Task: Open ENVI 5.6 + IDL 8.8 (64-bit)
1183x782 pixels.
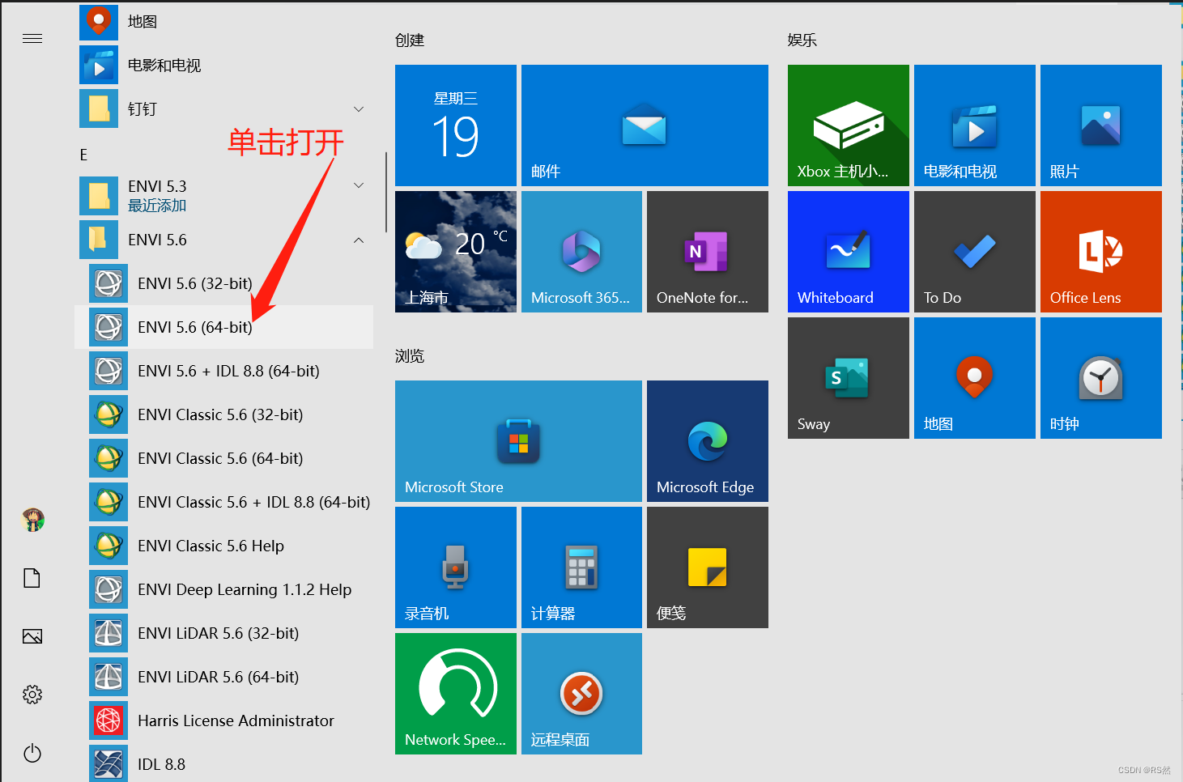Action: [223, 371]
